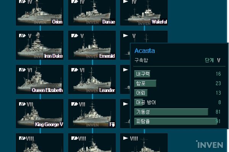Select the Orion battleship thumbnail
This screenshot has height=152, width=229.
pos(40,13)
